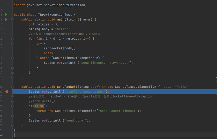This screenshot has width=217, height=139.
Task: Click the throw new SocketTimeoutException statement
Action: point(89,111)
